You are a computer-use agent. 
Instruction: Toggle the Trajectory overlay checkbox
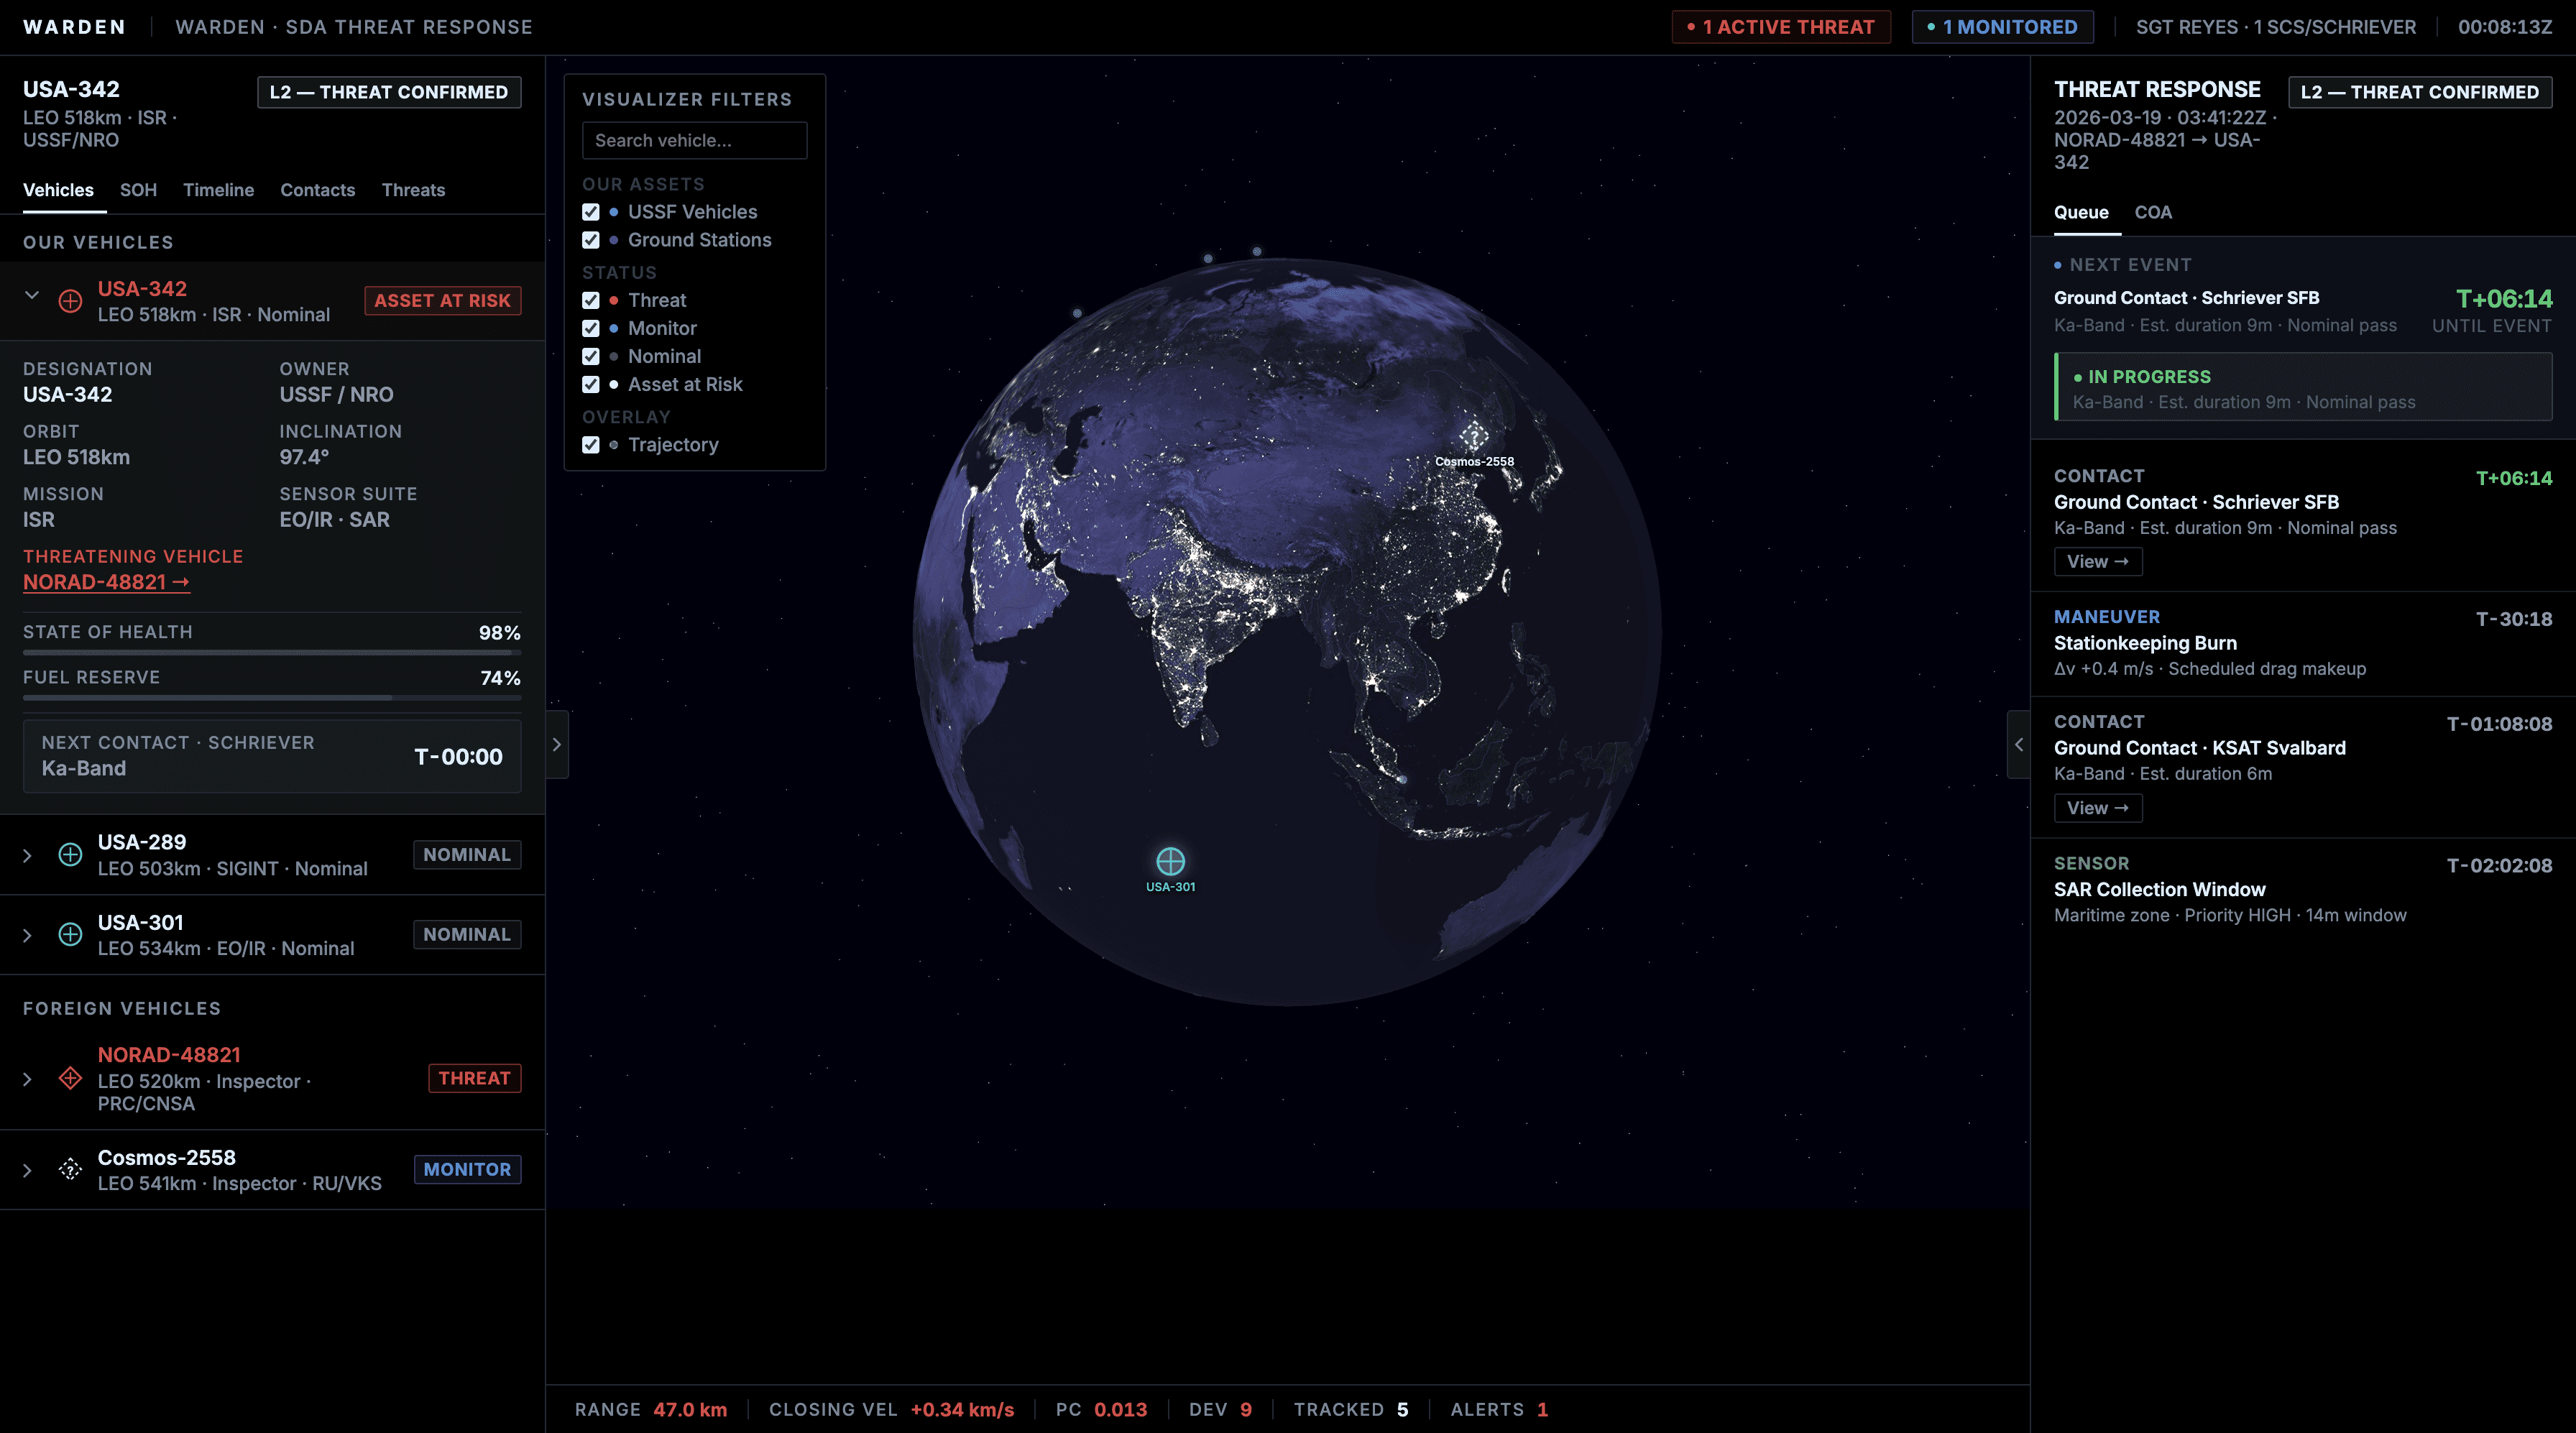[x=591, y=445]
